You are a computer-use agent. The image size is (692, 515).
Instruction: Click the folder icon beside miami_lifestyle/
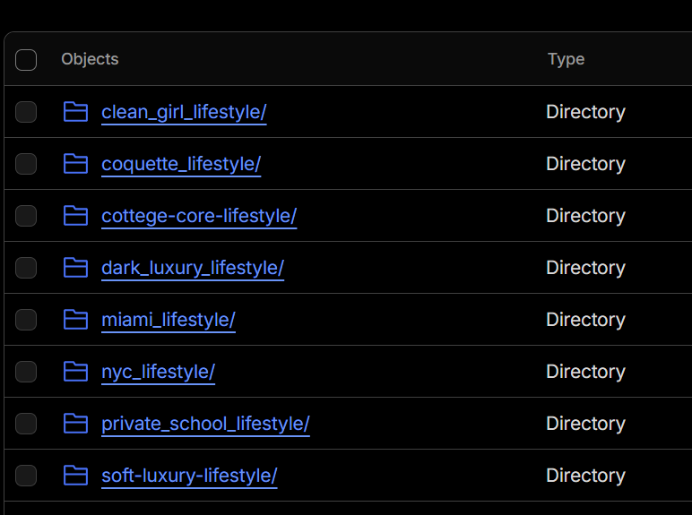[75, 320]
